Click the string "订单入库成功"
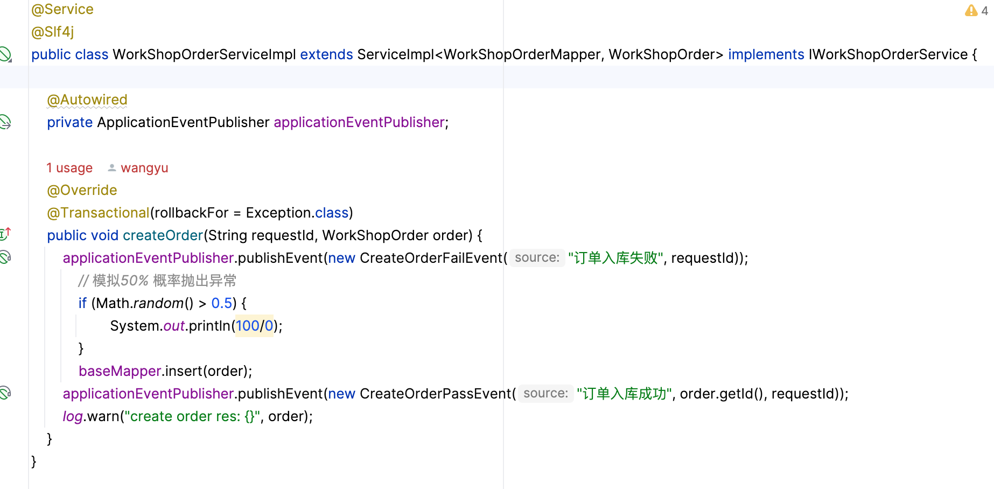The image size is (994, 489). 624,394
